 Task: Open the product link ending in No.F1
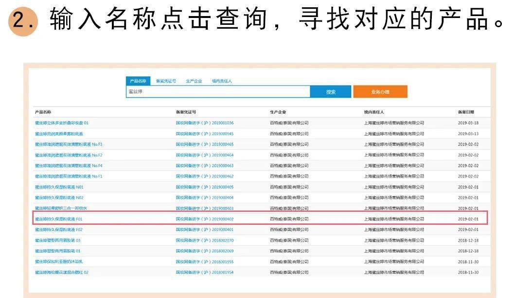coord(69,176)
